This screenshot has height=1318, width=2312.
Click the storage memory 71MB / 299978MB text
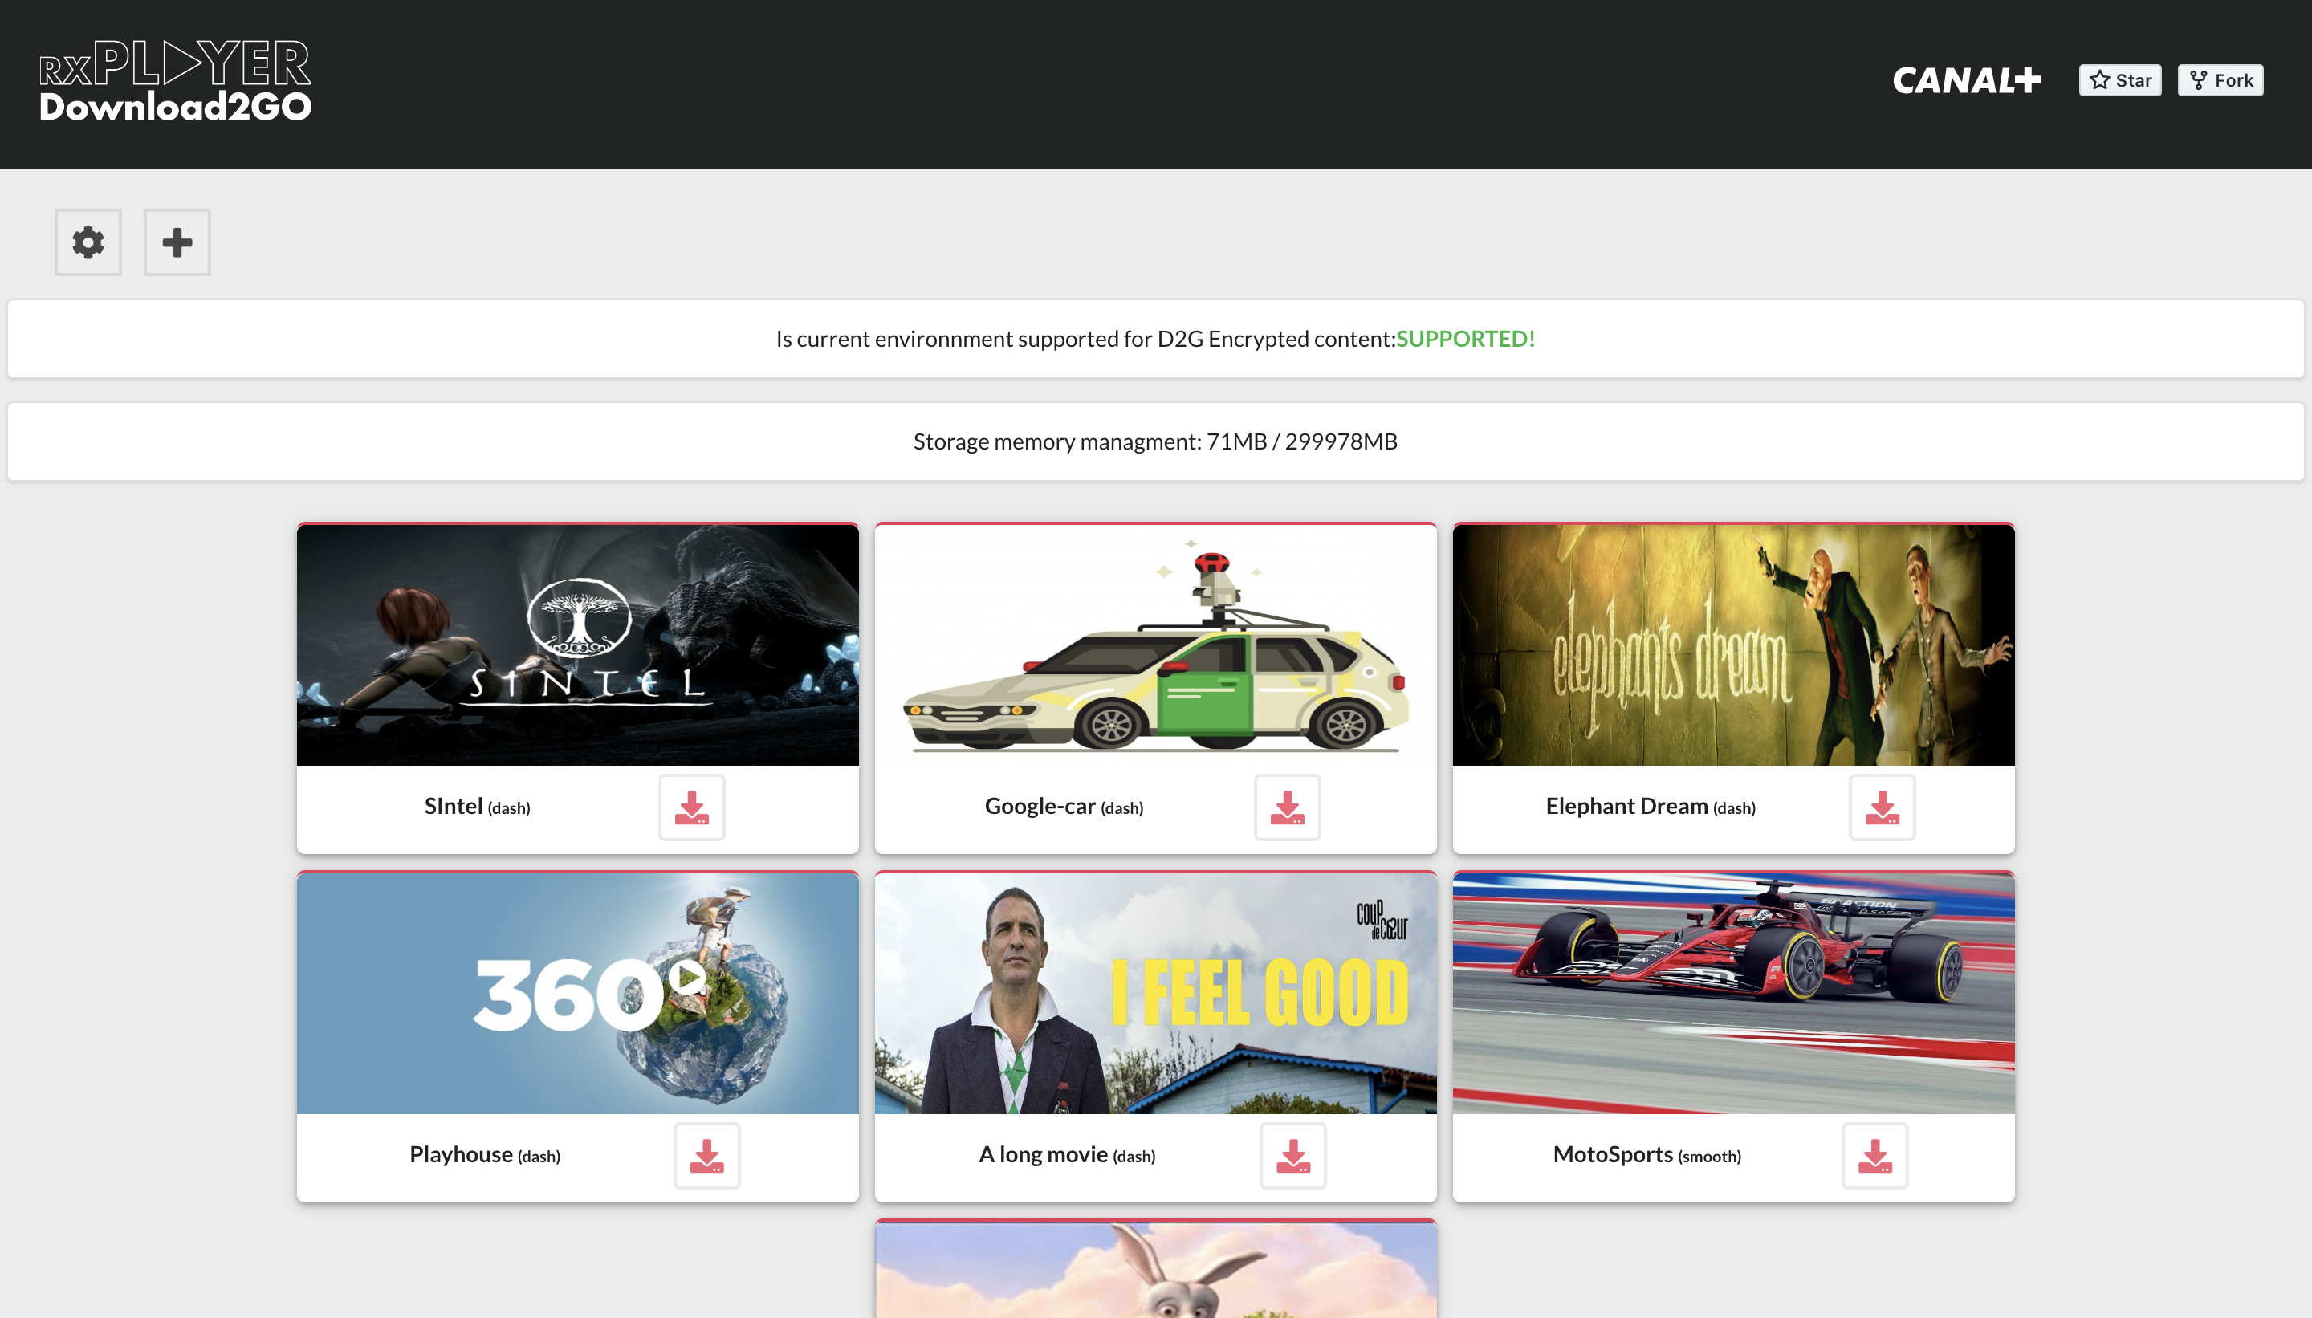[x=1155, y=441]
